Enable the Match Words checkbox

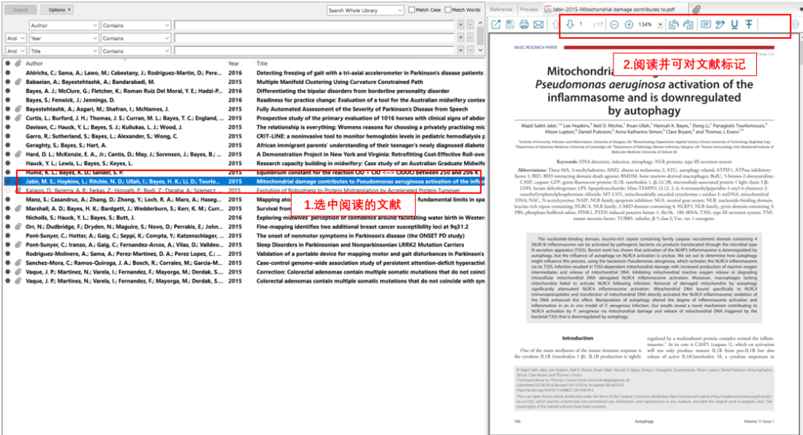click(x=448, y=10)
